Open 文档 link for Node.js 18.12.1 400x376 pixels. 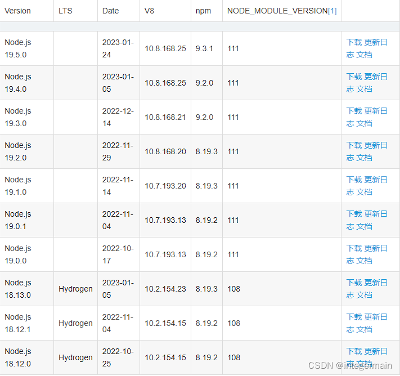point(364,329)
